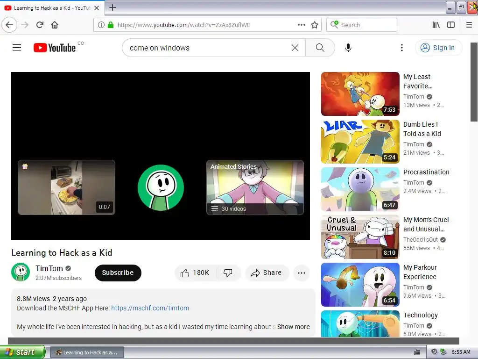This screenshot has width=478, height=359.
Task: Open the TimTom channel avatar in end screen
Action: tap(161, 187)
